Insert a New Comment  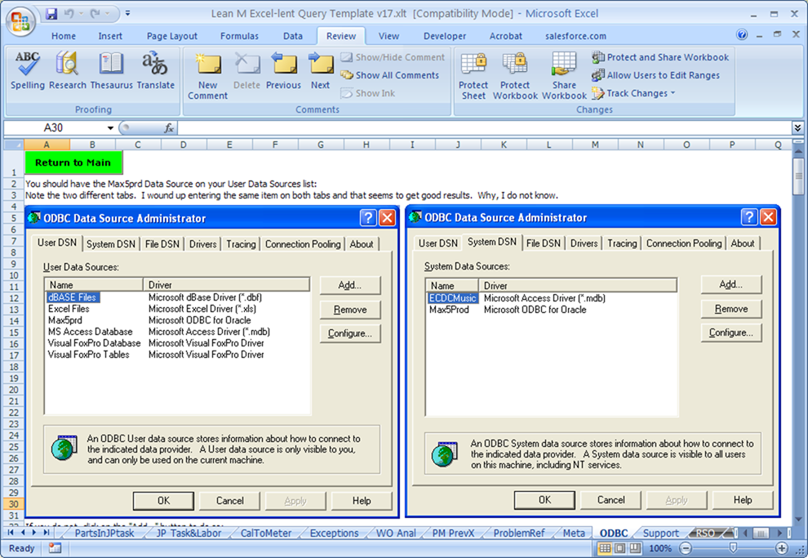tap(207, 76)
